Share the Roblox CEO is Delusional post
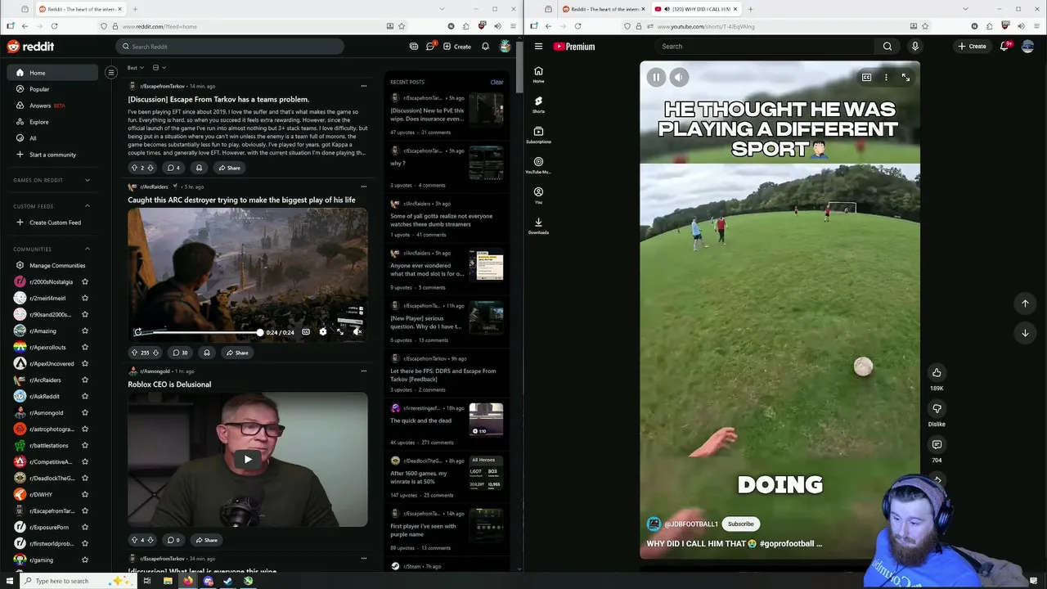Screen dimensions: 1047x589 click(x=205, y=540)
